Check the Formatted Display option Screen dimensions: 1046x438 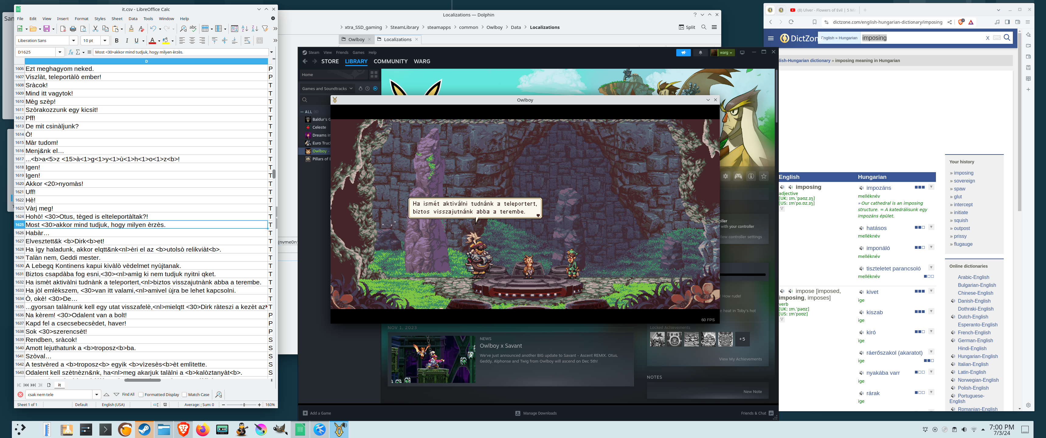click(x=140, y=395)
